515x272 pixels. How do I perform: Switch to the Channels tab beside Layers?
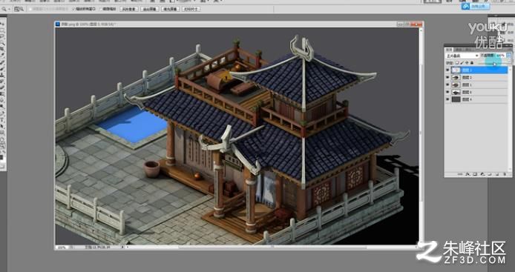tap(459, 50)
